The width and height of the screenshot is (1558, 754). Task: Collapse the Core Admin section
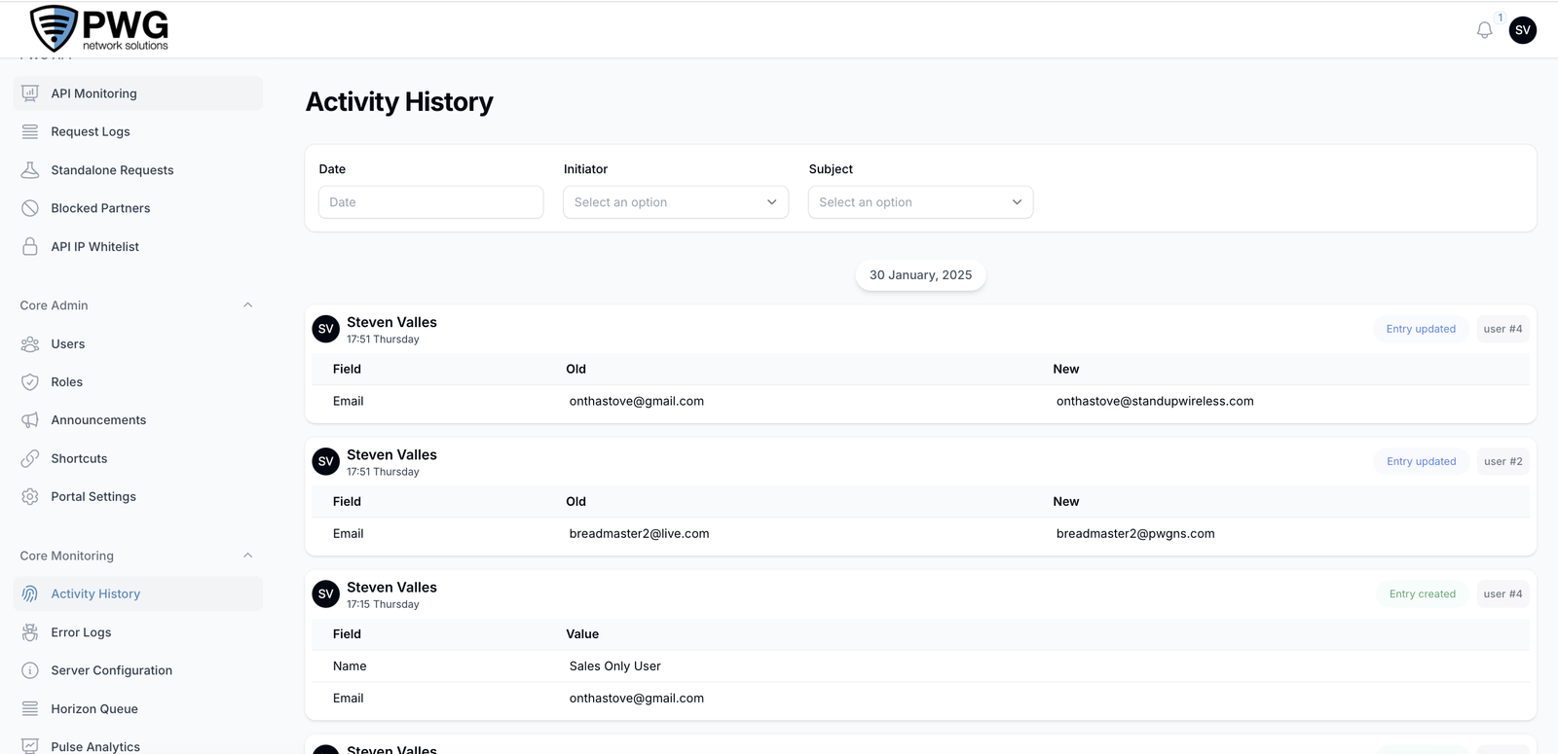(x=247, y=305)
